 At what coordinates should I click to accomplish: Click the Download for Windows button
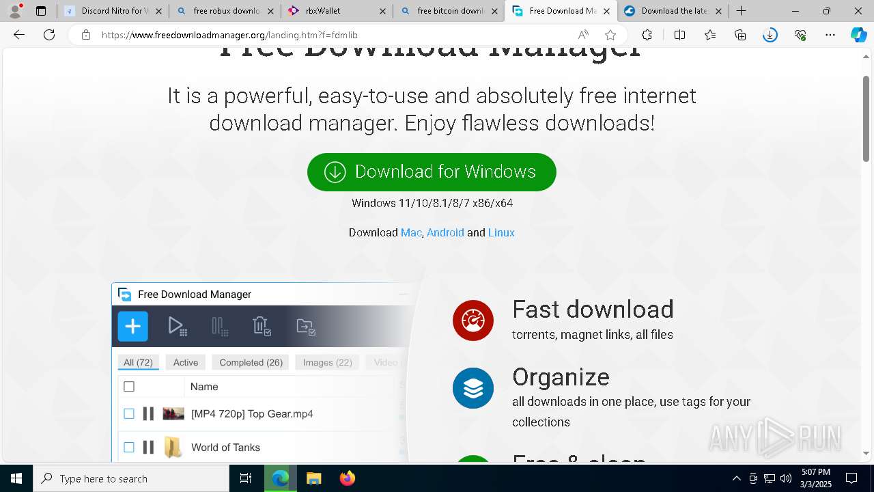432,172
